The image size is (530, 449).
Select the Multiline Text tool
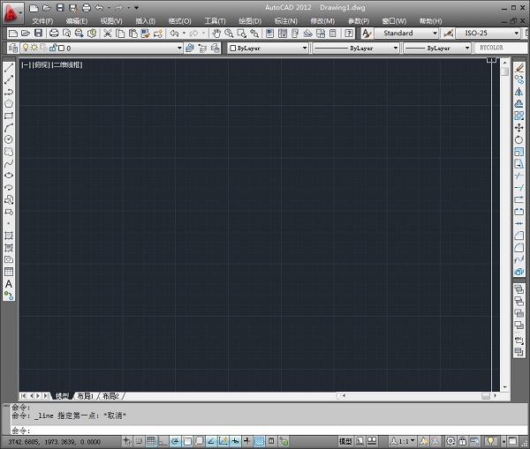[9, 284]
